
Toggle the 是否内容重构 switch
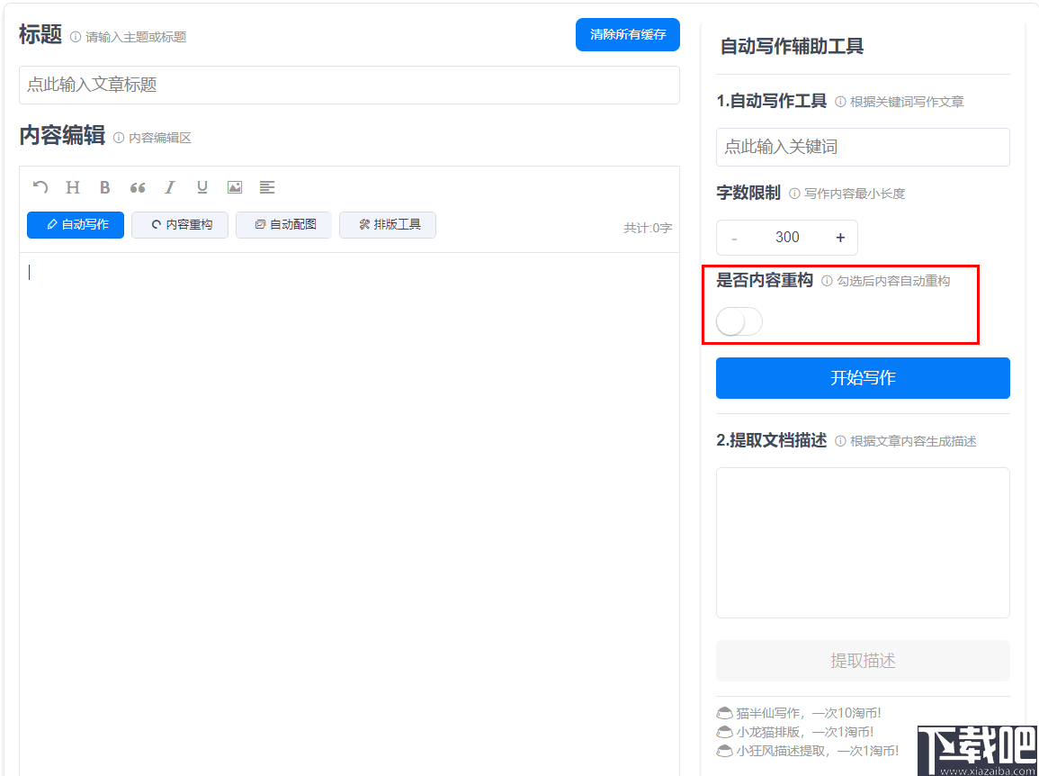739,321
